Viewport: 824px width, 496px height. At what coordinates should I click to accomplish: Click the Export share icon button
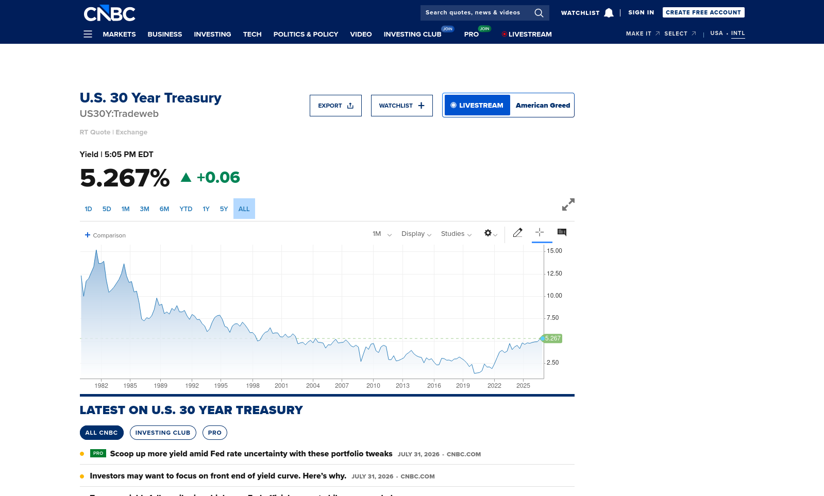pos(335,106)
